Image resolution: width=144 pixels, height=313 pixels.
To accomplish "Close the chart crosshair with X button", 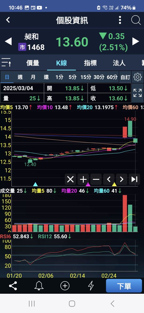I will (x=70, y=179).
